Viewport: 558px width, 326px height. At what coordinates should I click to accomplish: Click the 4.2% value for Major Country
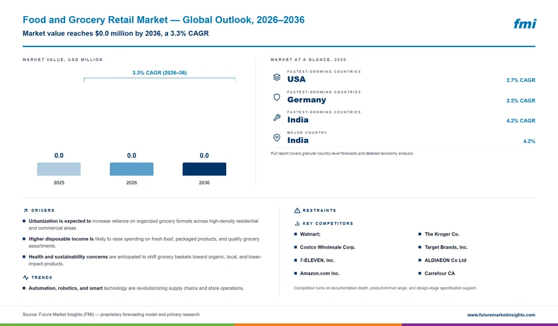pyautogui.click(x=529, y=141)
